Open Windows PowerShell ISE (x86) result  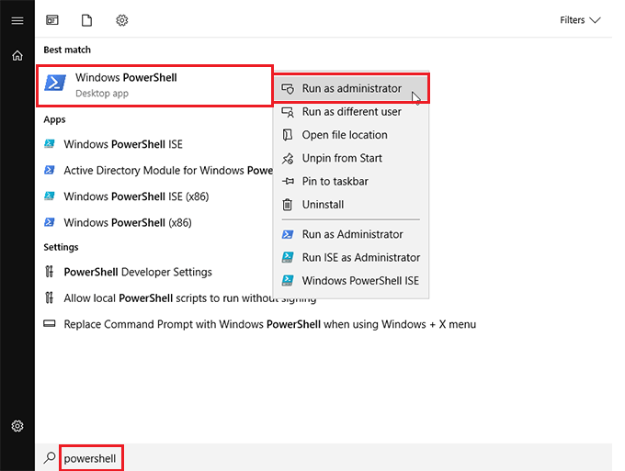click(x=136, y=196)
